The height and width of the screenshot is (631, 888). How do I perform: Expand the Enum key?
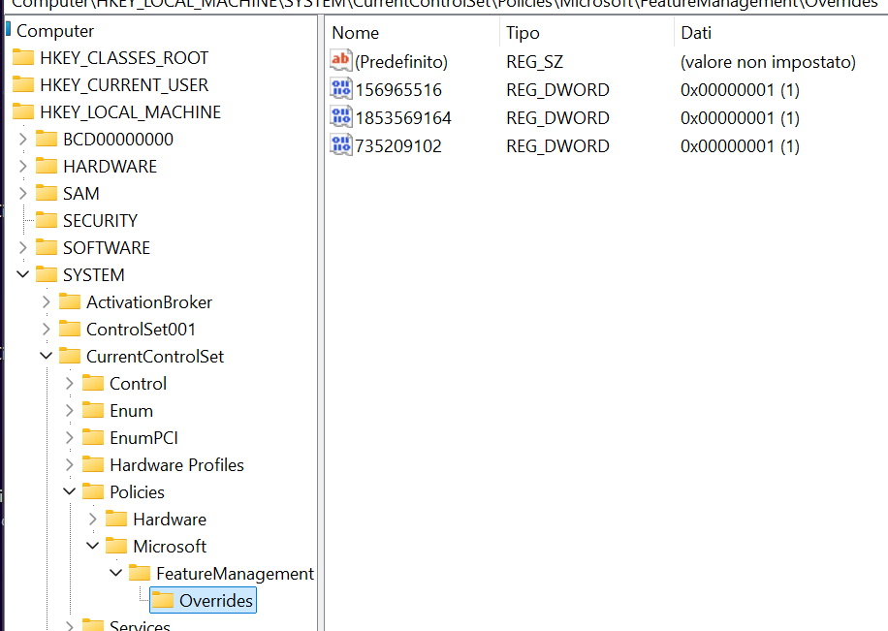pos(69,411)
